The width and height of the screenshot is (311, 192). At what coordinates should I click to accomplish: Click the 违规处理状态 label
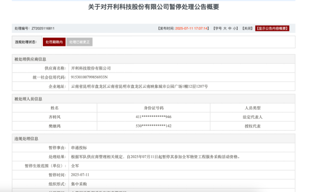click(x=26, y=42)
